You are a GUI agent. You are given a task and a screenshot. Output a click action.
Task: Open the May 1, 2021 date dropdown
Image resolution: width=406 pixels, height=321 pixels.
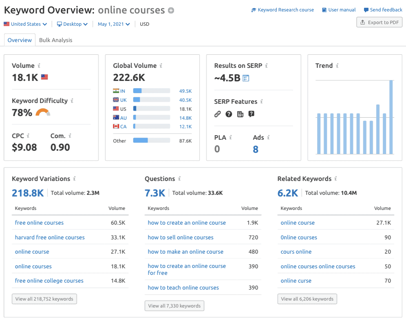pyautogui.click(x=113, y=24)
